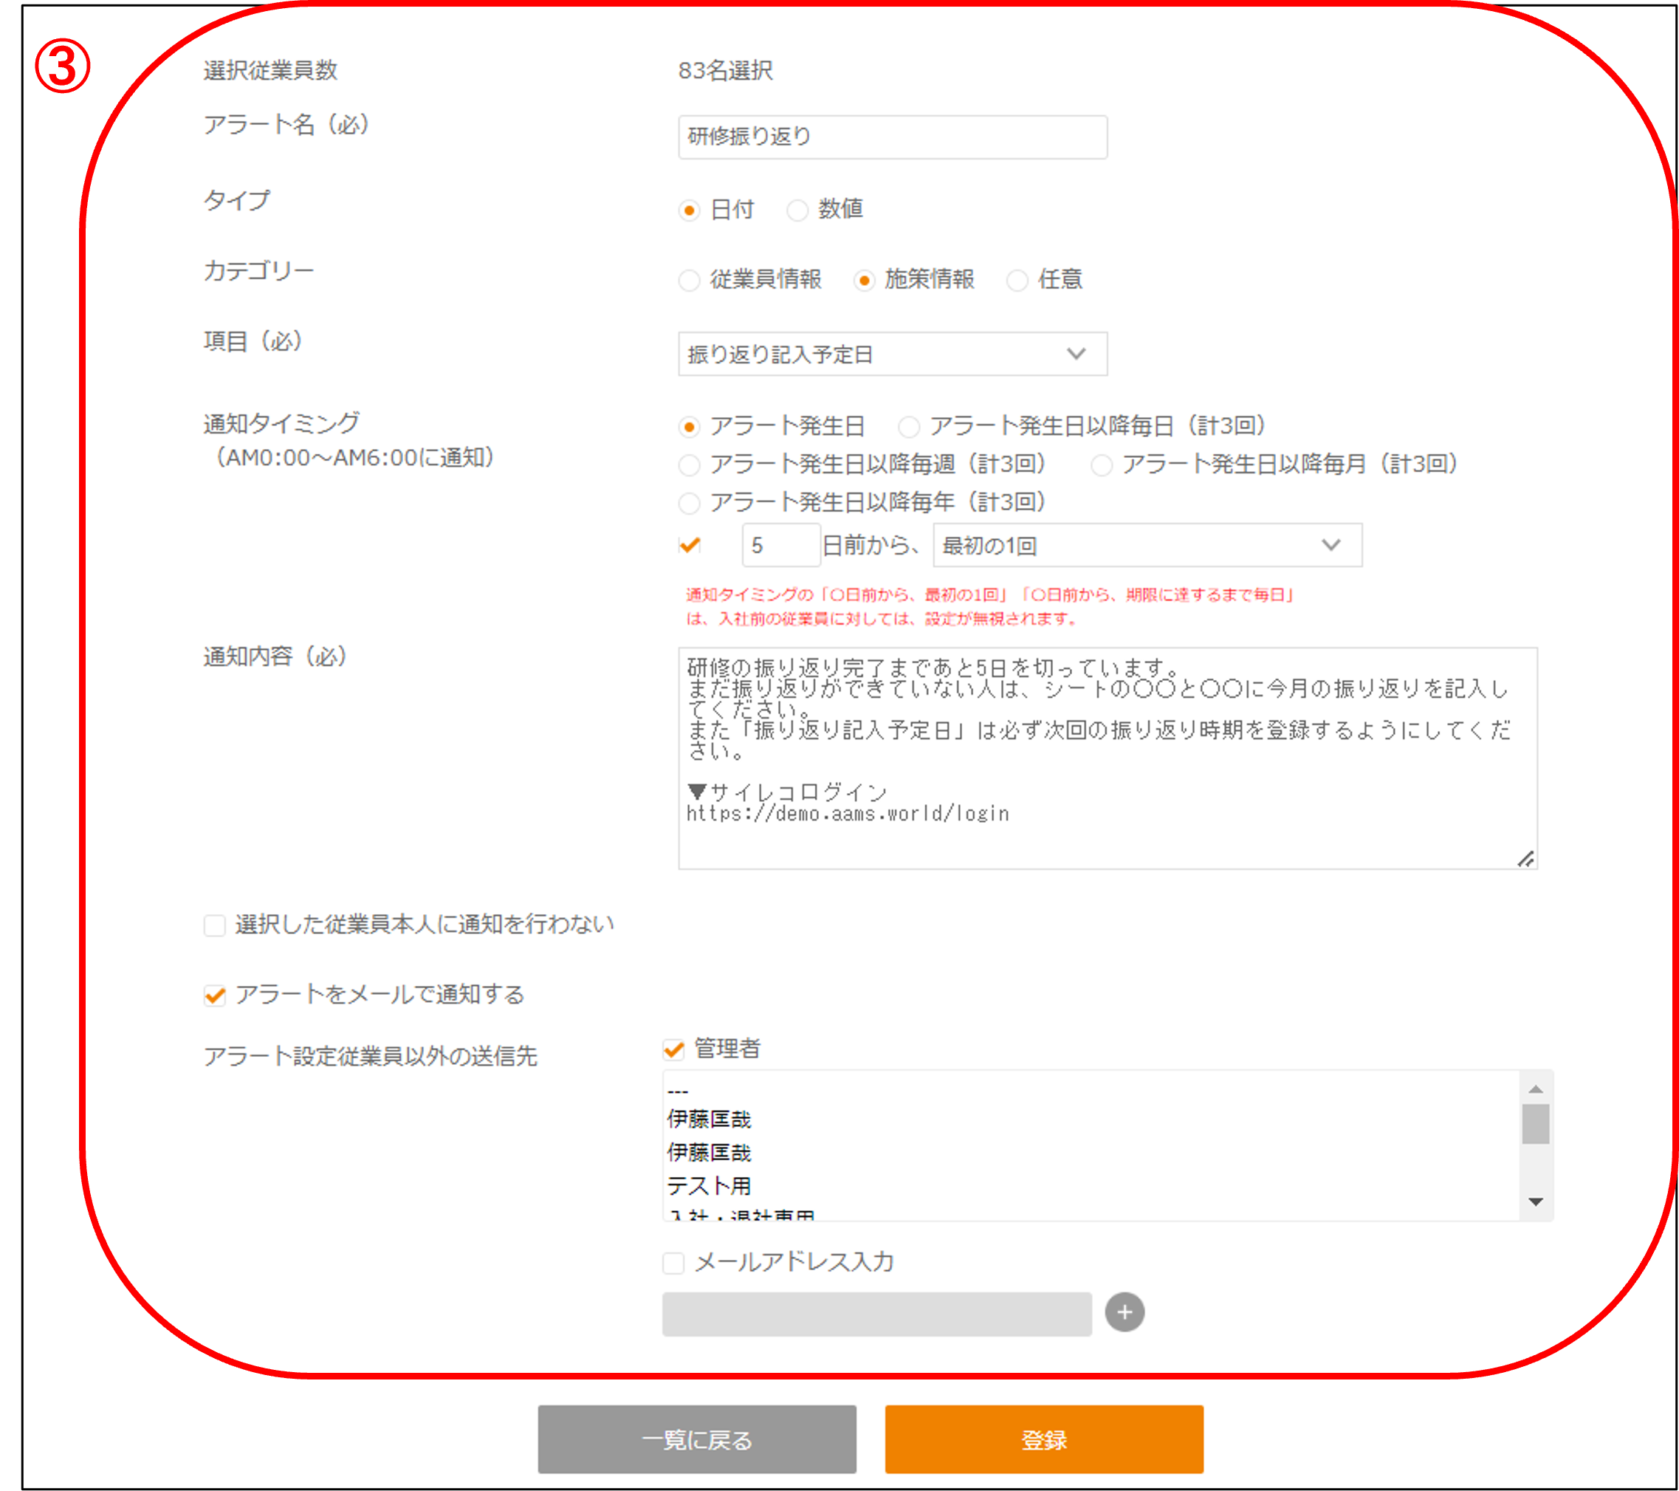
Task: Click the 通知内容 message textarea
Action: tap(1108, 758)
